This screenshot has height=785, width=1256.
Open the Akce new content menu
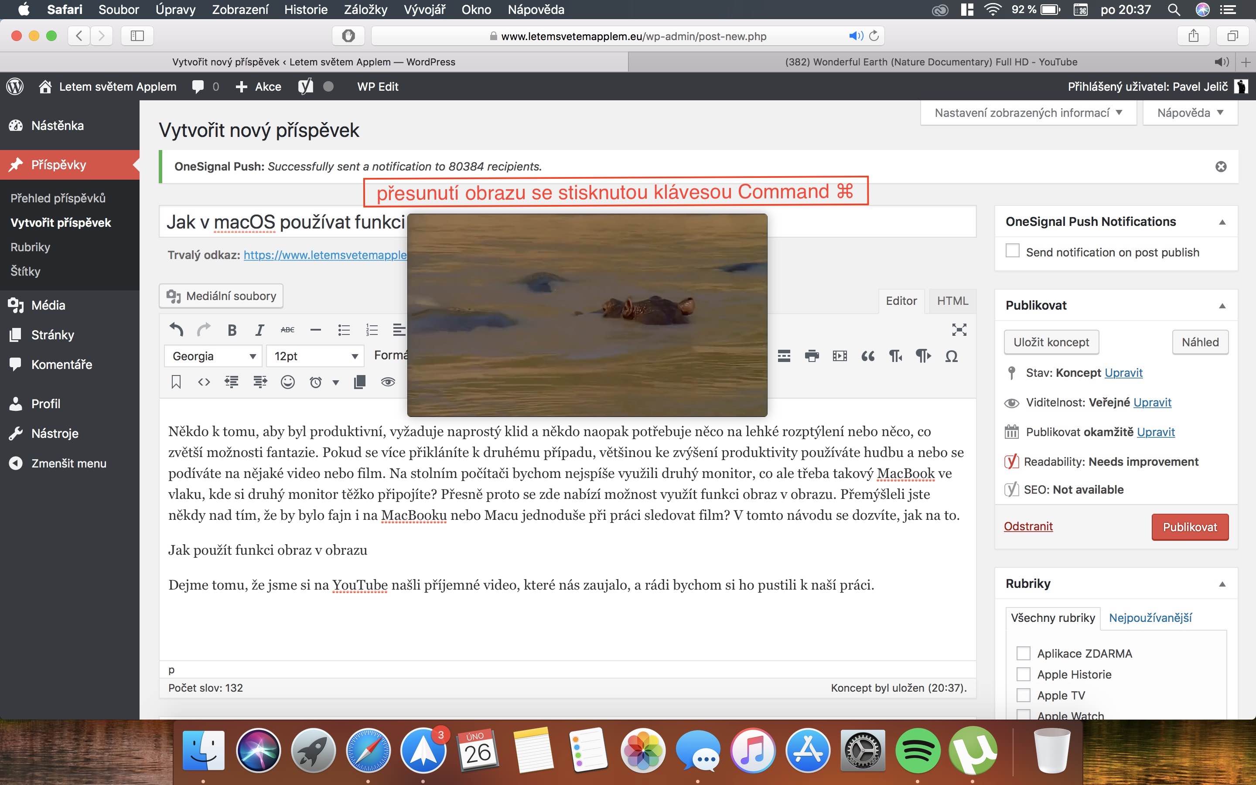(x=258, y=87)
